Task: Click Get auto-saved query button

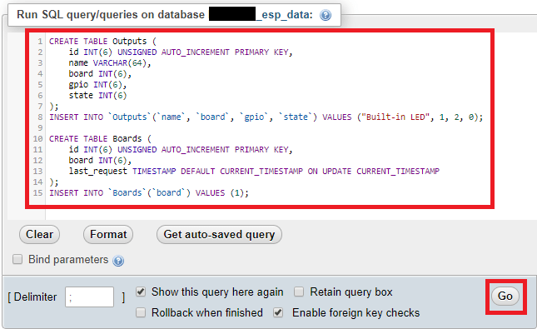Action: 219,234
